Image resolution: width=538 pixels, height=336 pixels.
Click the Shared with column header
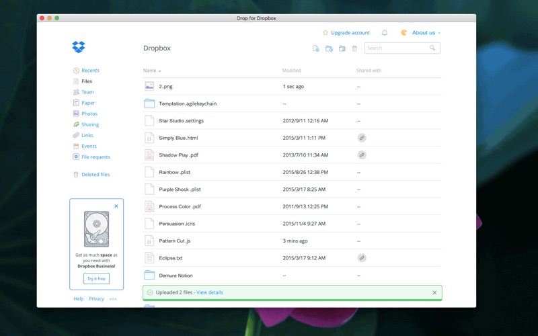[369, 71]
